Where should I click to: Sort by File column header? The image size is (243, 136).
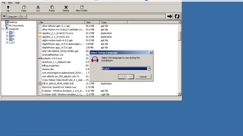pos(62,22)
